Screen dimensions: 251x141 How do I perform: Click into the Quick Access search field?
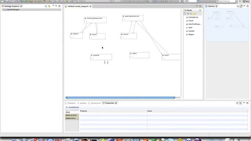(226, 1)
